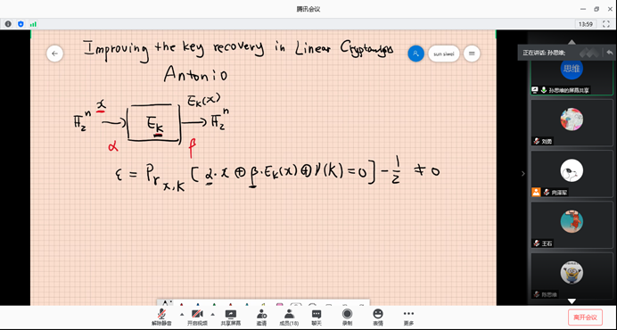Start recording the meeting (录制)
Viewport: 617px width, 330px height.
pos(347,318)
